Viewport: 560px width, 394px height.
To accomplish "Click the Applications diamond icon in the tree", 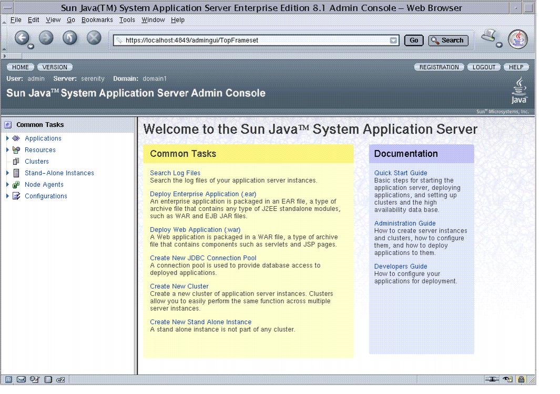I will point(16,138).
